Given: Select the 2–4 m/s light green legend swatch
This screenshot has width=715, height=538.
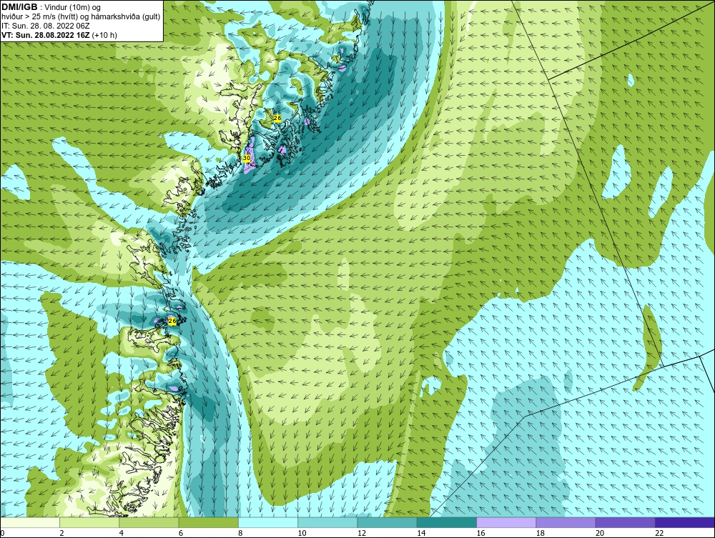Looking at the screenshot, I should tap(89, 522).
